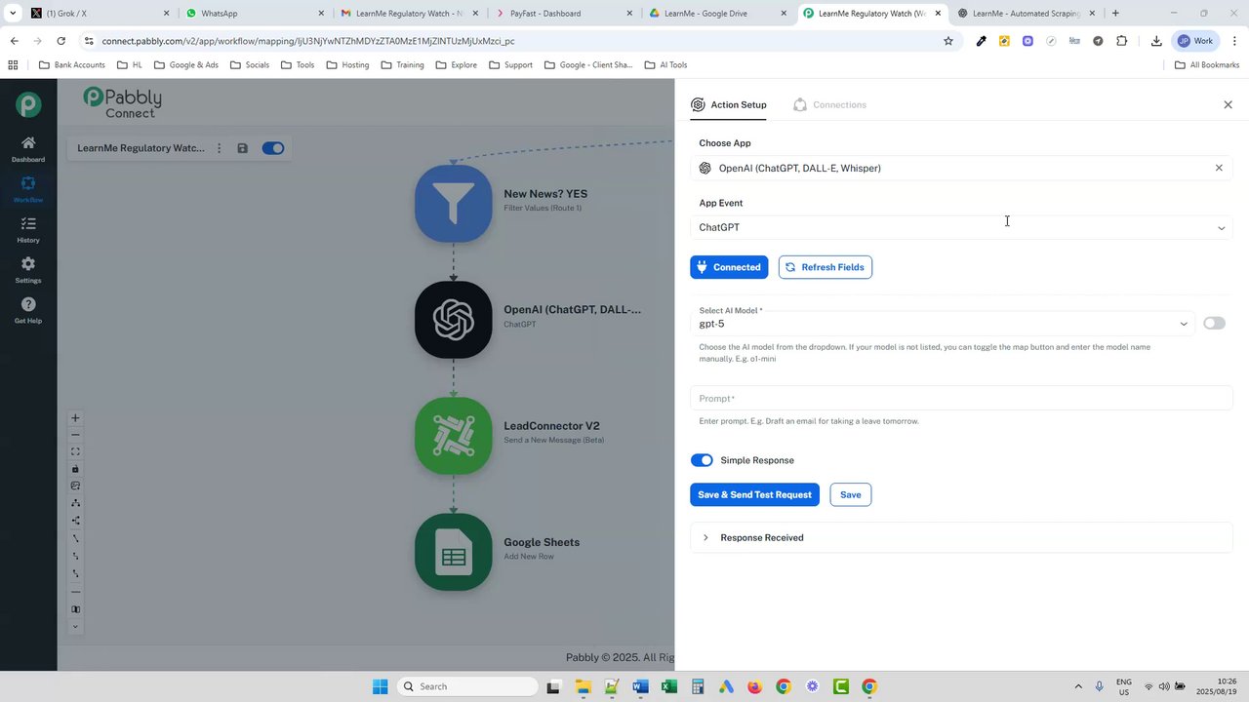
Task: Select the New News? YES filter step icon
Action: point(454,204)
